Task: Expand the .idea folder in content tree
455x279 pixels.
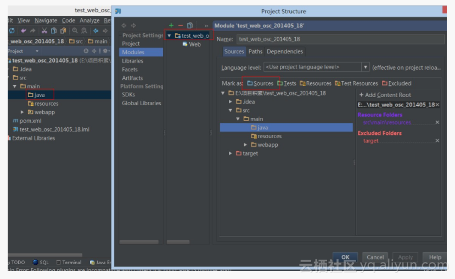Action: pos(231,102)
